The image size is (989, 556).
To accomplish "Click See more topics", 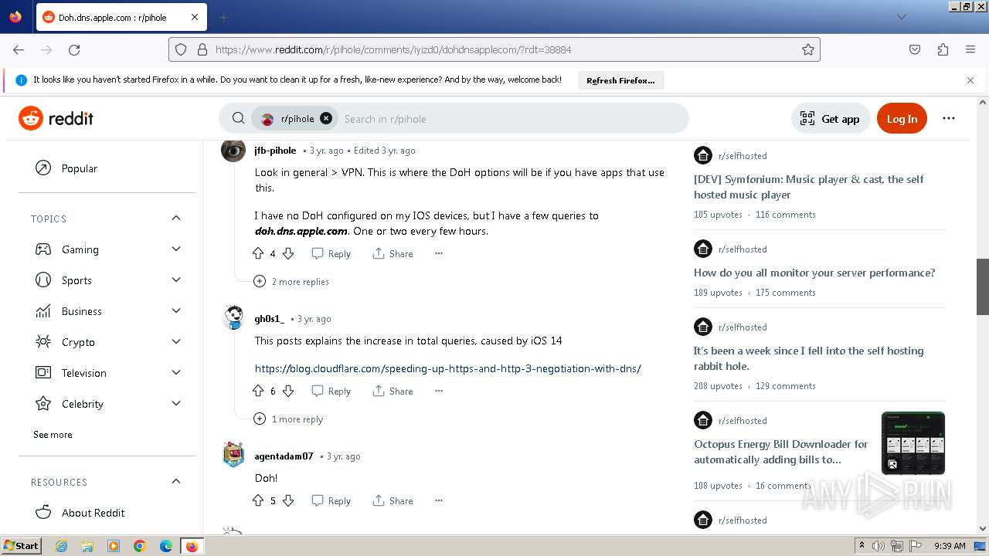I will pyautogui.click(x=53, y=435).
